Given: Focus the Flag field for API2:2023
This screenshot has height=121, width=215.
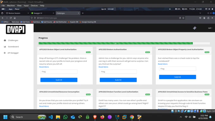Looking at the screenshot, I should (118, 72).
